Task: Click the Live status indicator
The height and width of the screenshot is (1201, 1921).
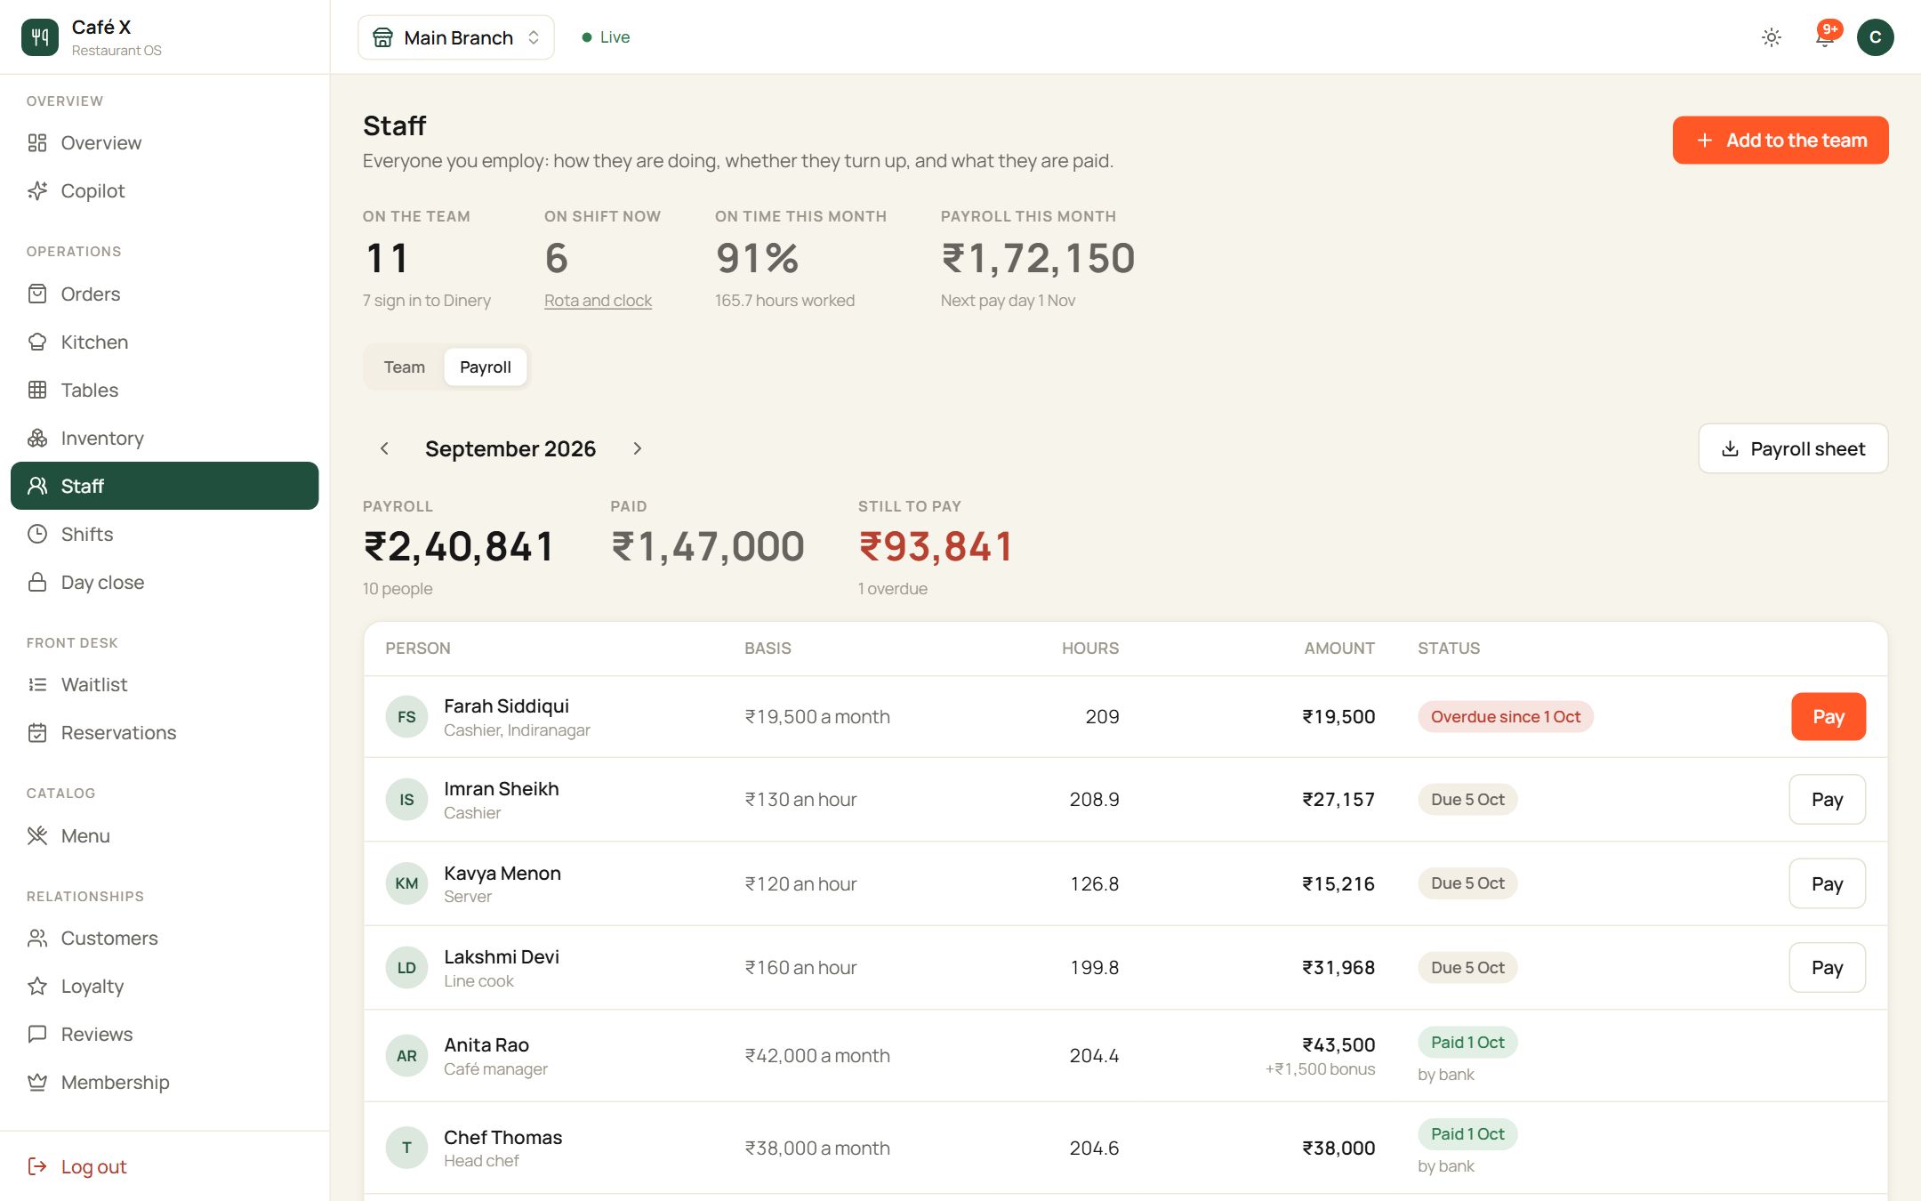Action: [606, 37]
